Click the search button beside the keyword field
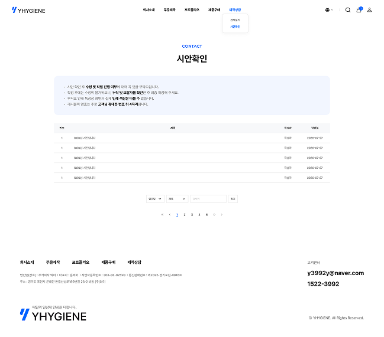 (233, 199)
